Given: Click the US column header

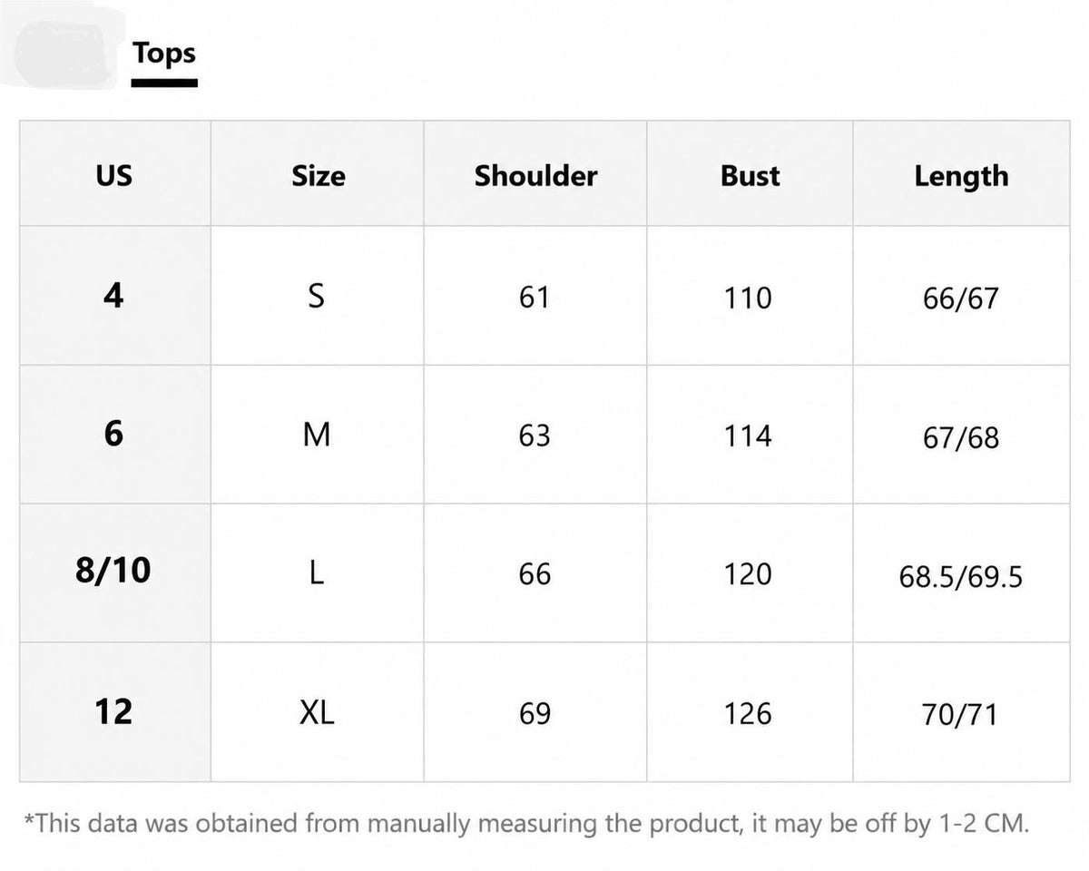Looking at the screenshot, I should click(114, 174).
